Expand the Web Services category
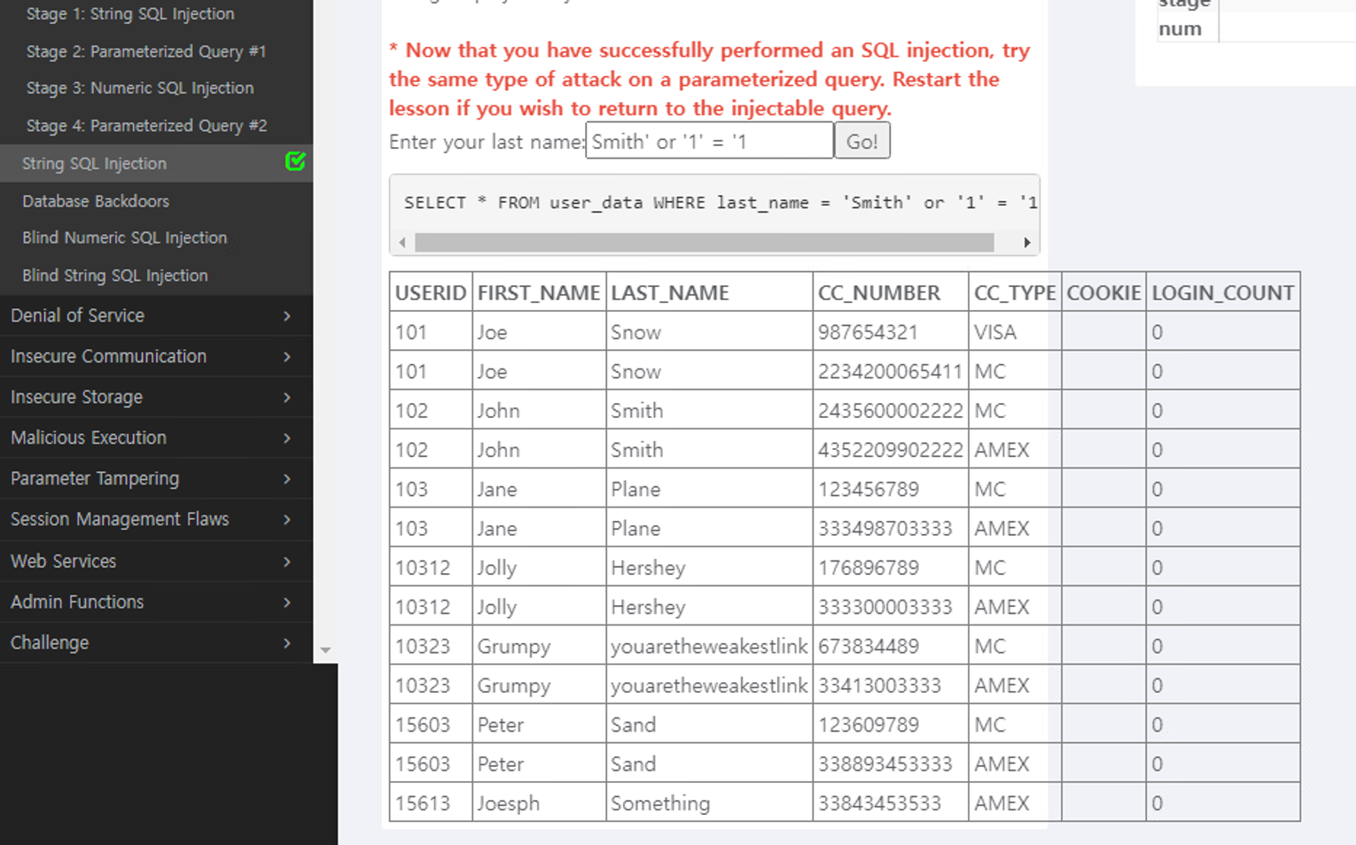The height and width of the screenshot is (845, 1356). 63,561
